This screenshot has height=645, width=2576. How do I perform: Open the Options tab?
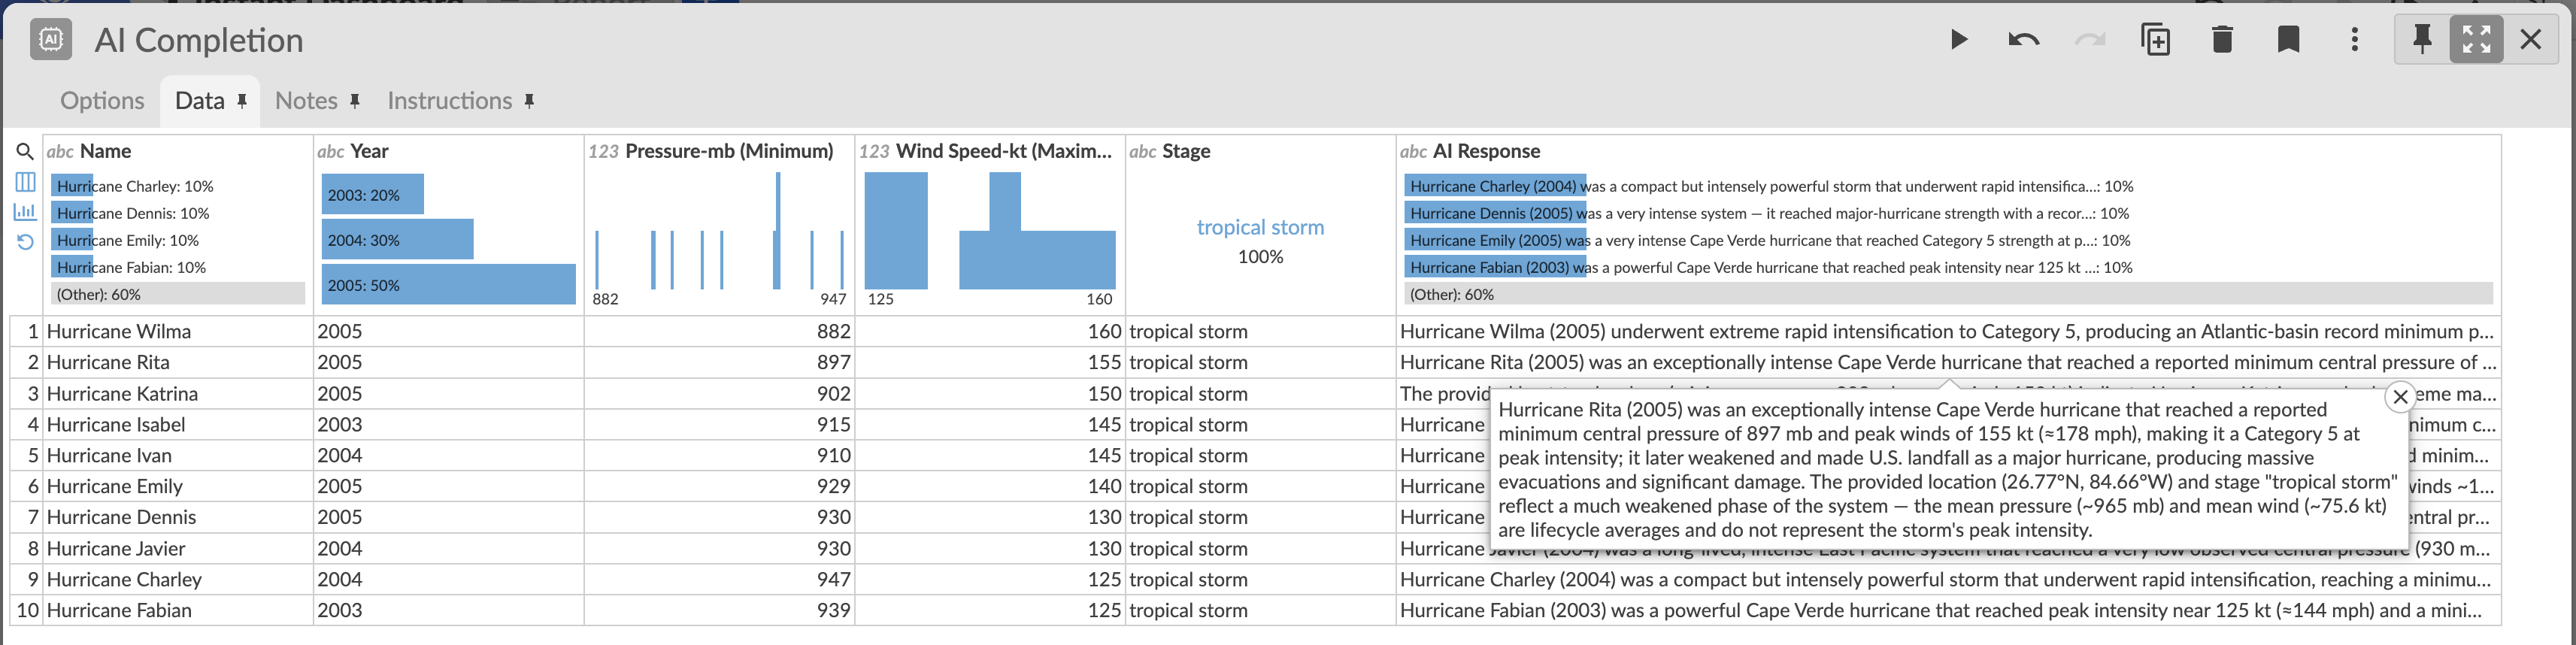[102, 101]
